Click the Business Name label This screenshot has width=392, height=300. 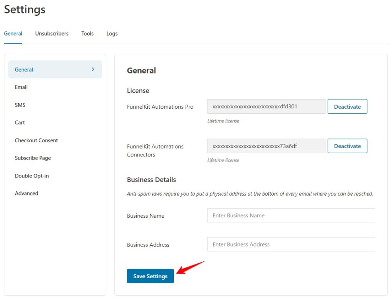[x=146, y=216]
